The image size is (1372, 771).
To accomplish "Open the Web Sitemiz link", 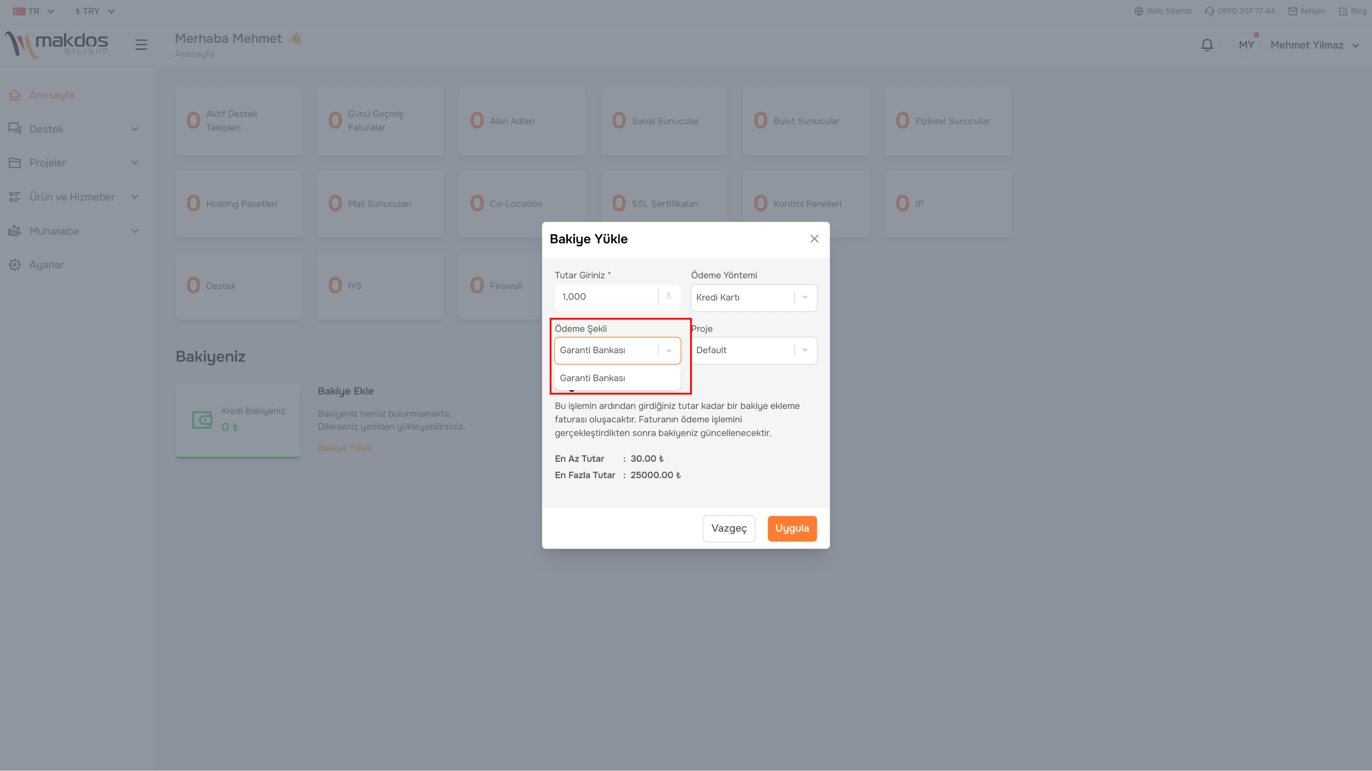I will tap(1163, 11).
